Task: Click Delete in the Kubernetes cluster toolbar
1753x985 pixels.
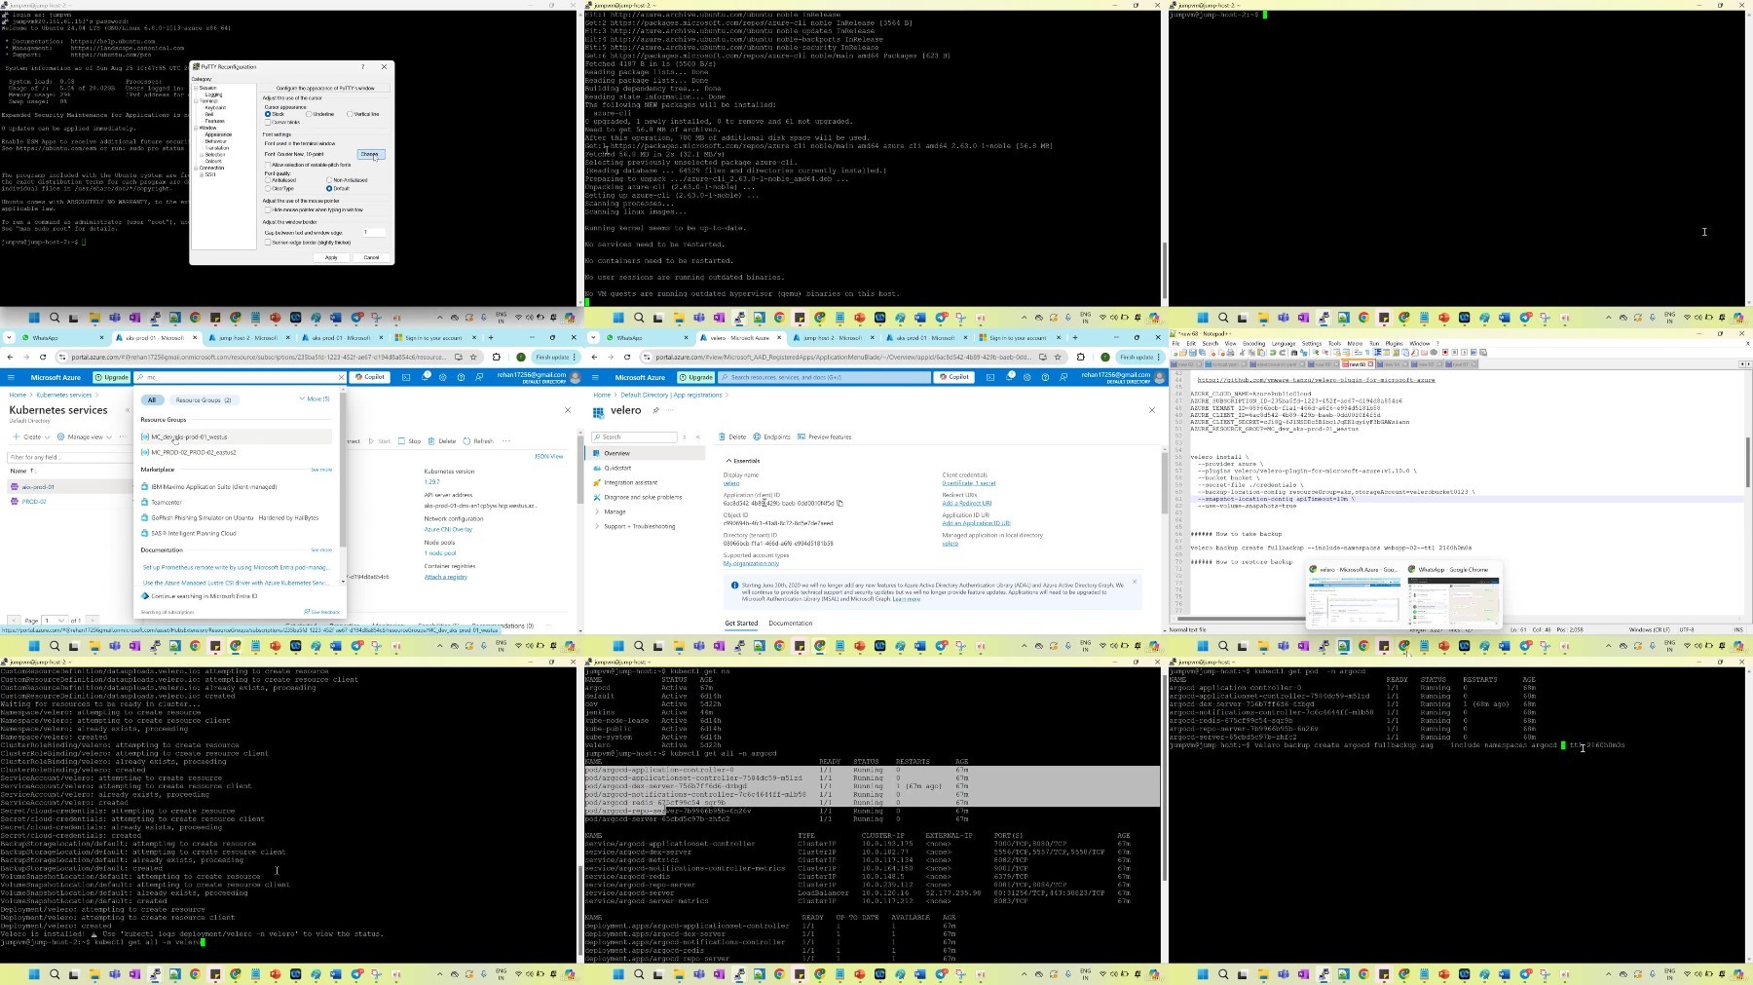Action: 443,441
